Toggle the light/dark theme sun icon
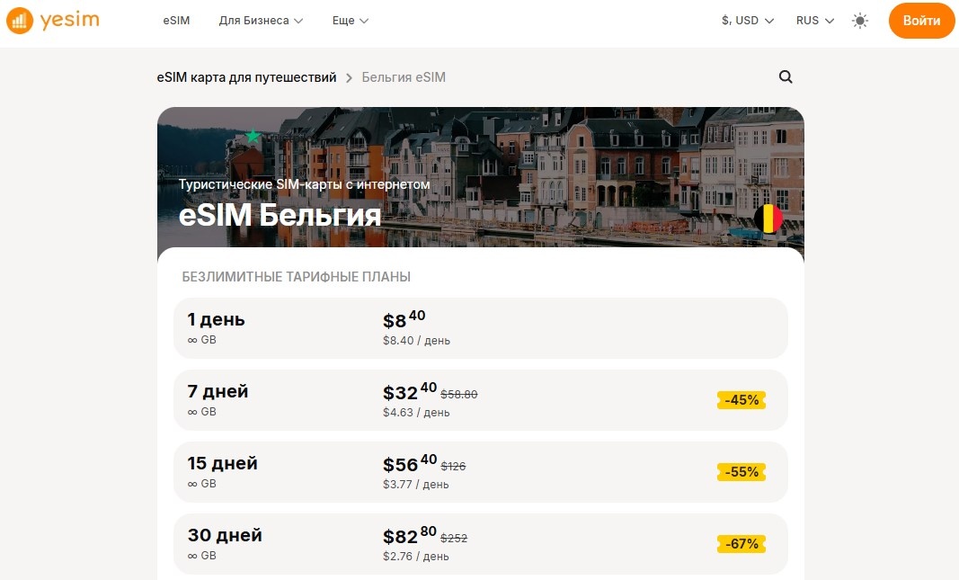Viewport: 959px width, 580px height. [x=860, y=21]
